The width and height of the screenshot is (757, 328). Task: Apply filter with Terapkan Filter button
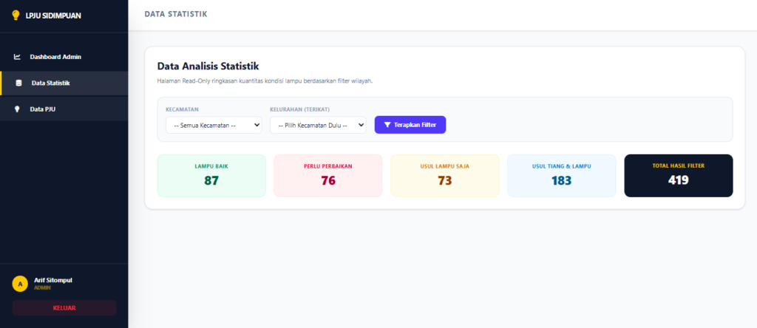pos(410,124)
